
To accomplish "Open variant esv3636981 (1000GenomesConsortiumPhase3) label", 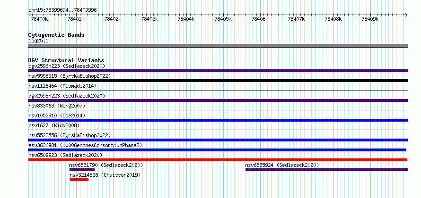I will click(x=85, y=145).
